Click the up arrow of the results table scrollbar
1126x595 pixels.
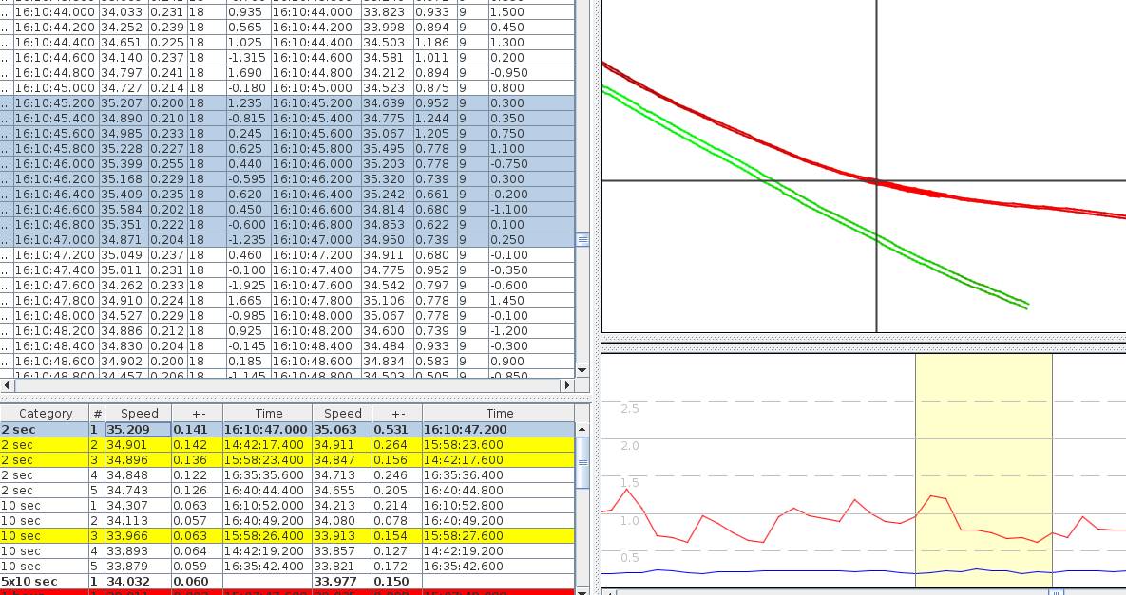[582, 429]
